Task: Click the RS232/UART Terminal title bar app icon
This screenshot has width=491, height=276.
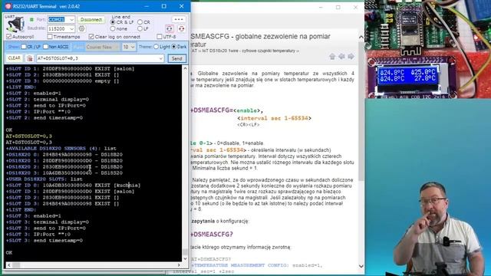Action: (x=8, y=6)
